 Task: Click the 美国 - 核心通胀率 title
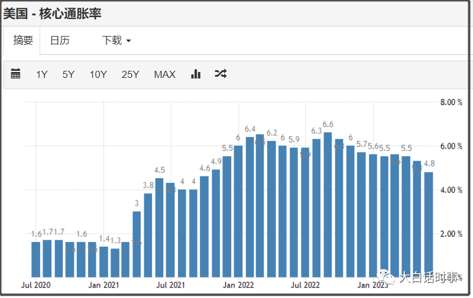point(52,14)
